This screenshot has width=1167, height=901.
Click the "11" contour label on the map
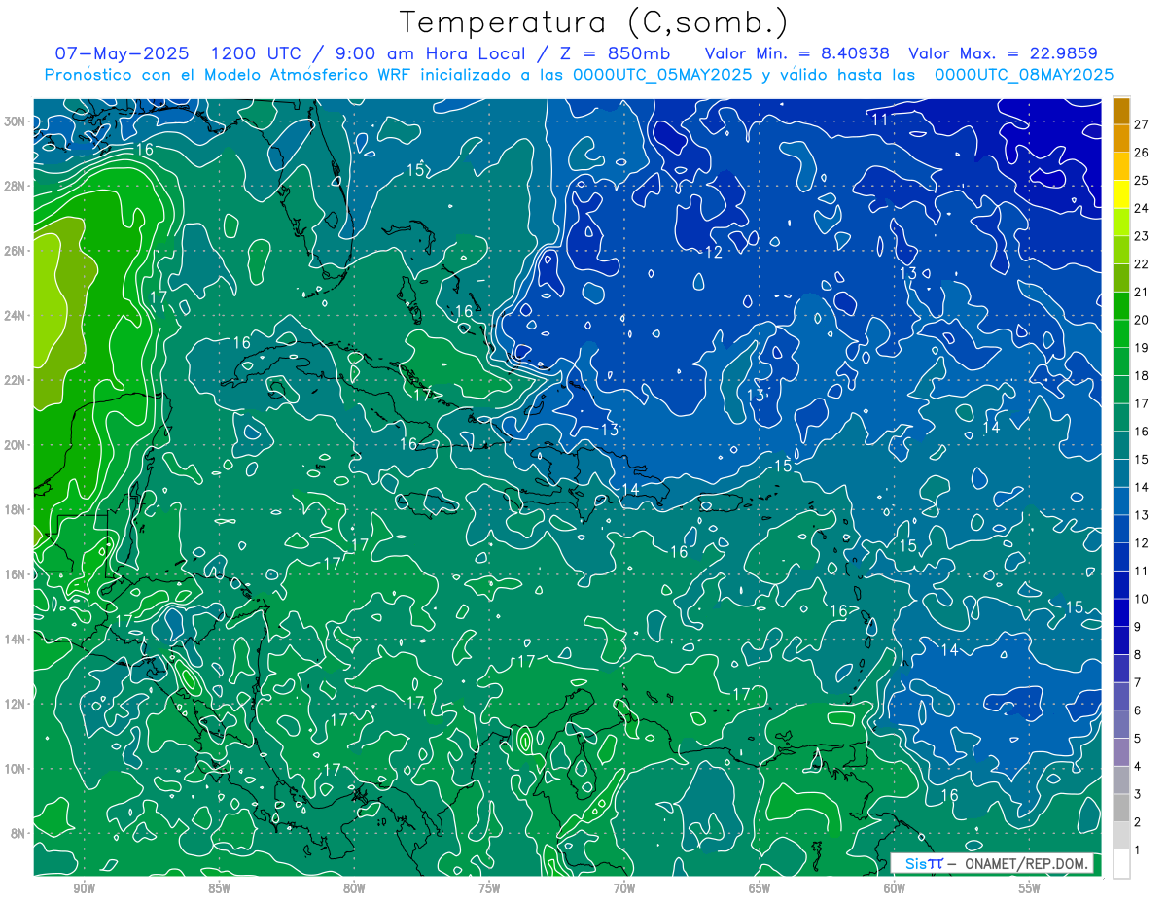(x=880, y=120)
